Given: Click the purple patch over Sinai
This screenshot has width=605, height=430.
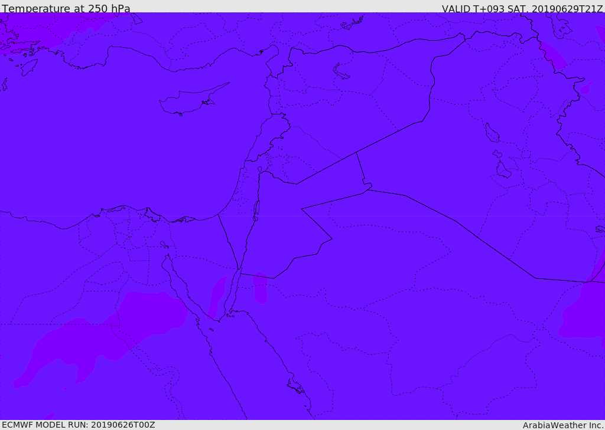Looking at the screenshot, I should pos(217,296).
